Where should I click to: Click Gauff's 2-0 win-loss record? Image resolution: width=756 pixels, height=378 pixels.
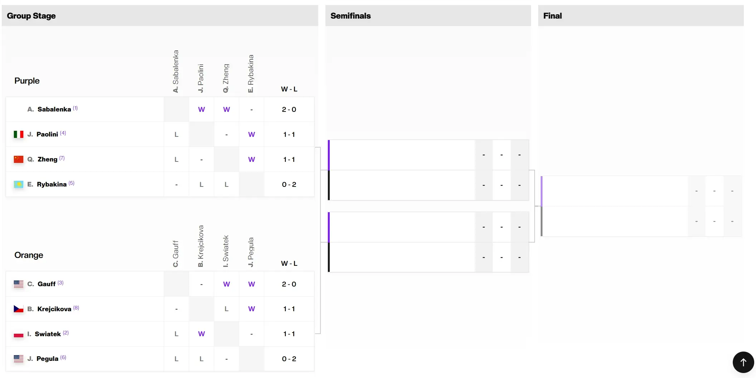click(289, 284)
